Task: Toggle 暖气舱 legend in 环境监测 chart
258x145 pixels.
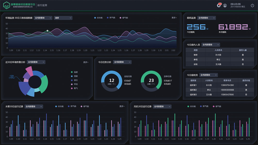Action: [x=124, y=18]
